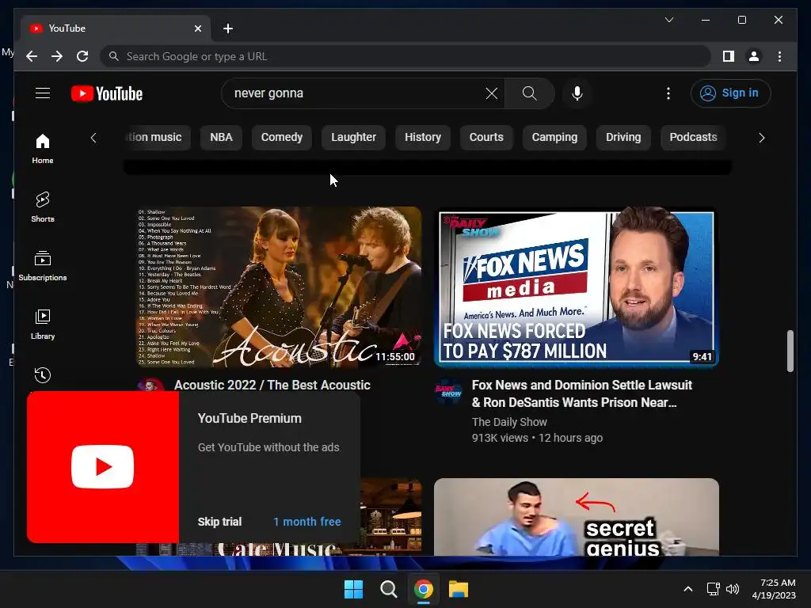The width and height of the screenshot is (811, 608).
Task: Click the YouTube Premium red logo panel
Action: coord(103,467)
